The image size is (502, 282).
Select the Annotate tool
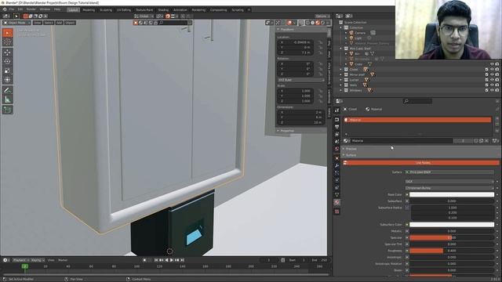[x=7, y=91]
